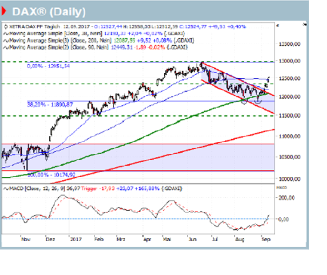Click the red arrow beside the DAX title
The width and height of the screenshot is (327, 275).
[4, 11]
